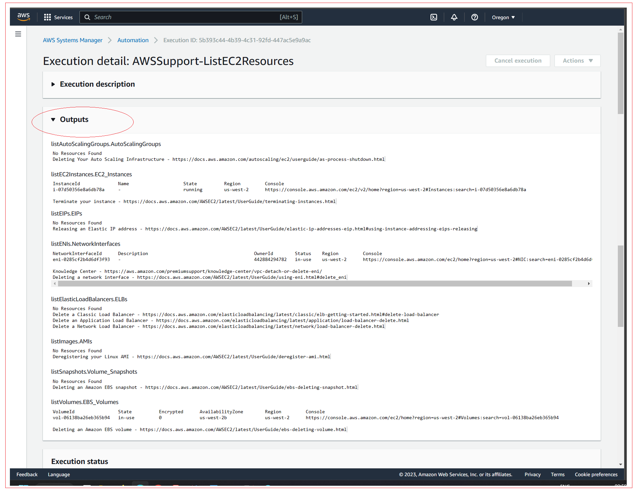Screen dimensions: 635x492
Task: Navigate to Automation breadcrumb link
Action: 133,40
